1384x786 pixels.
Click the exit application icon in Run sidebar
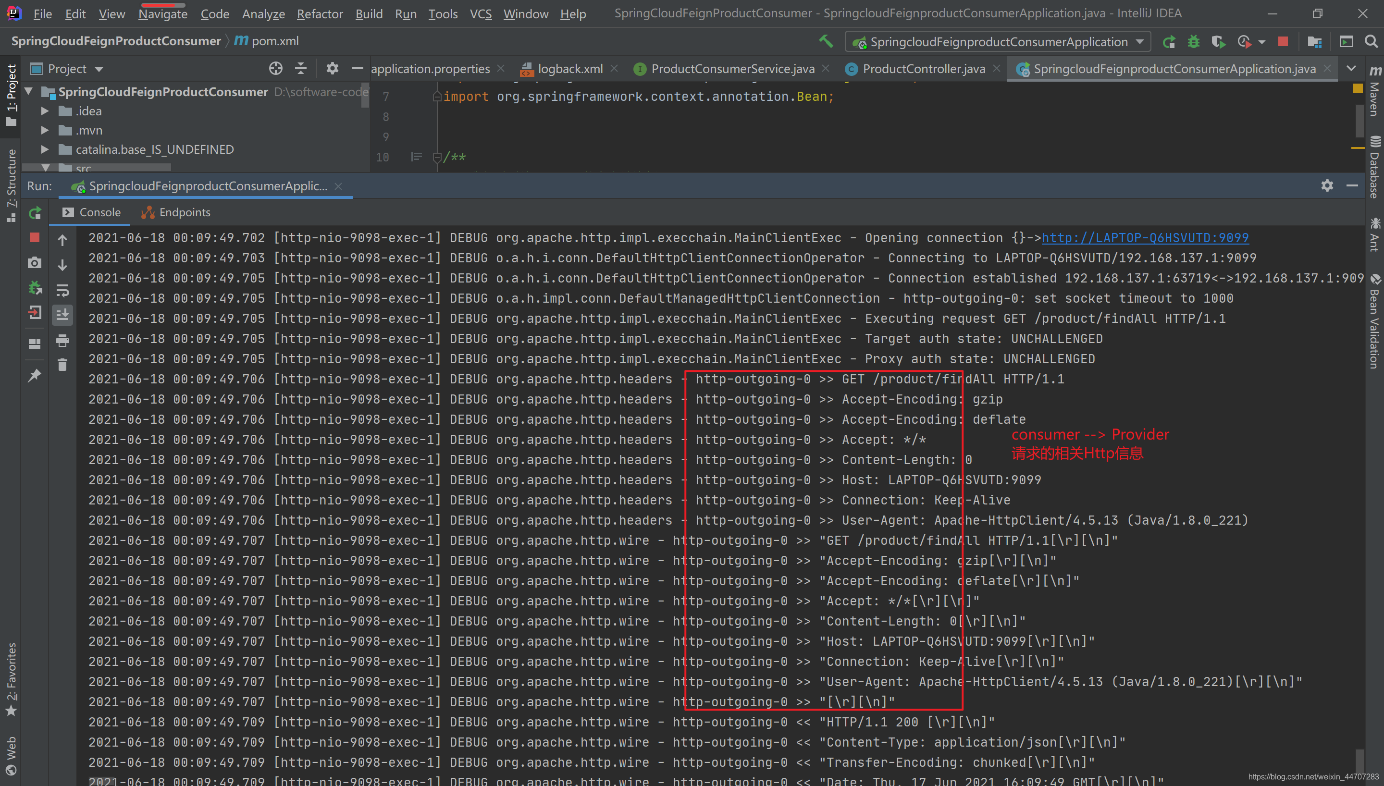[35, 313]
